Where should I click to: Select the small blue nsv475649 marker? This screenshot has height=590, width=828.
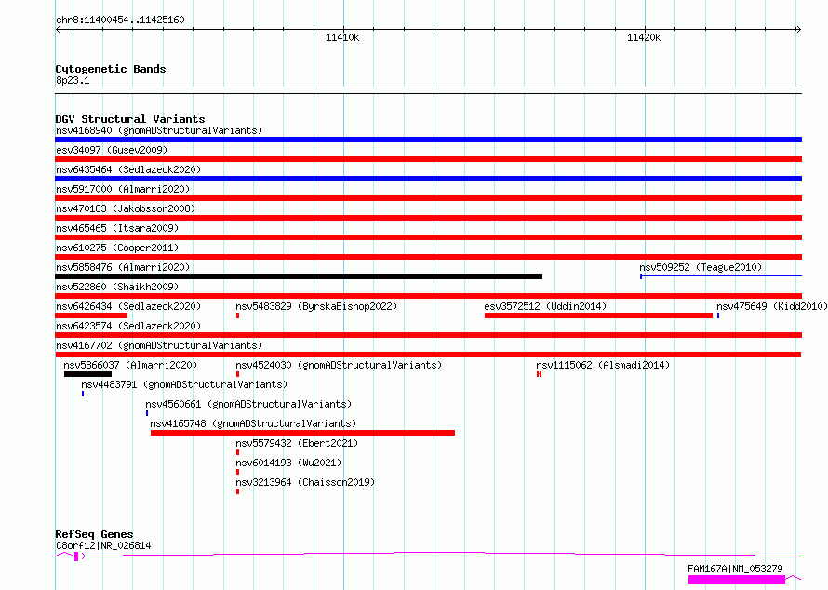pos(718,315)
